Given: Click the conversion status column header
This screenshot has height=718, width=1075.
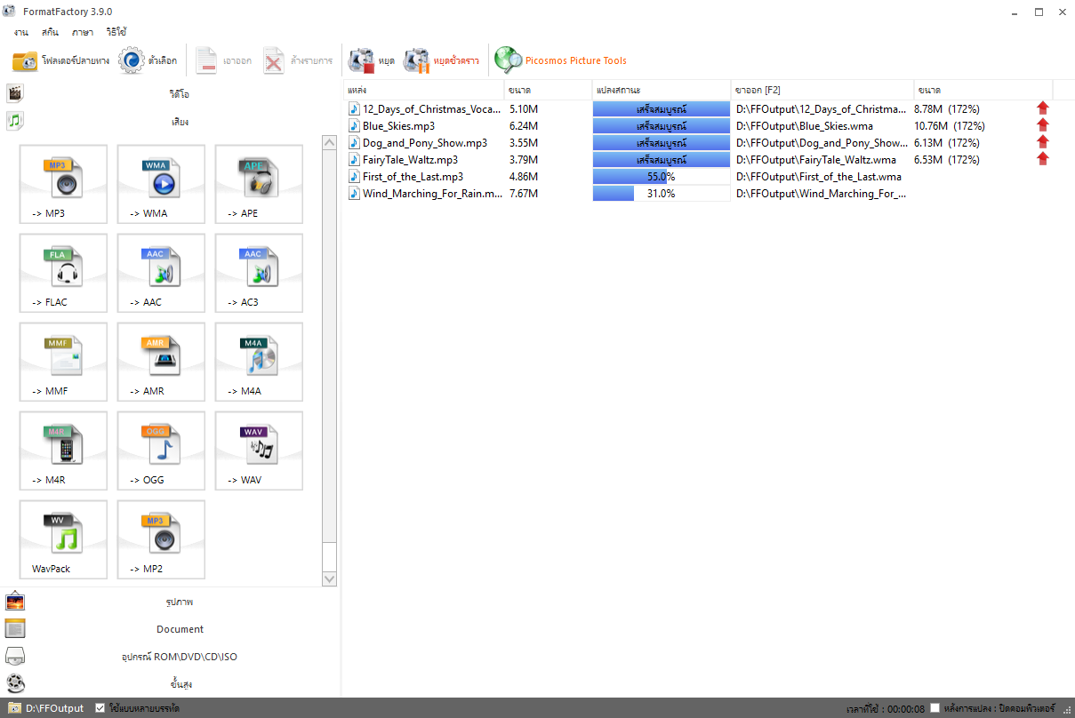Looking at the screenshot, I should [x=662, y=91].
